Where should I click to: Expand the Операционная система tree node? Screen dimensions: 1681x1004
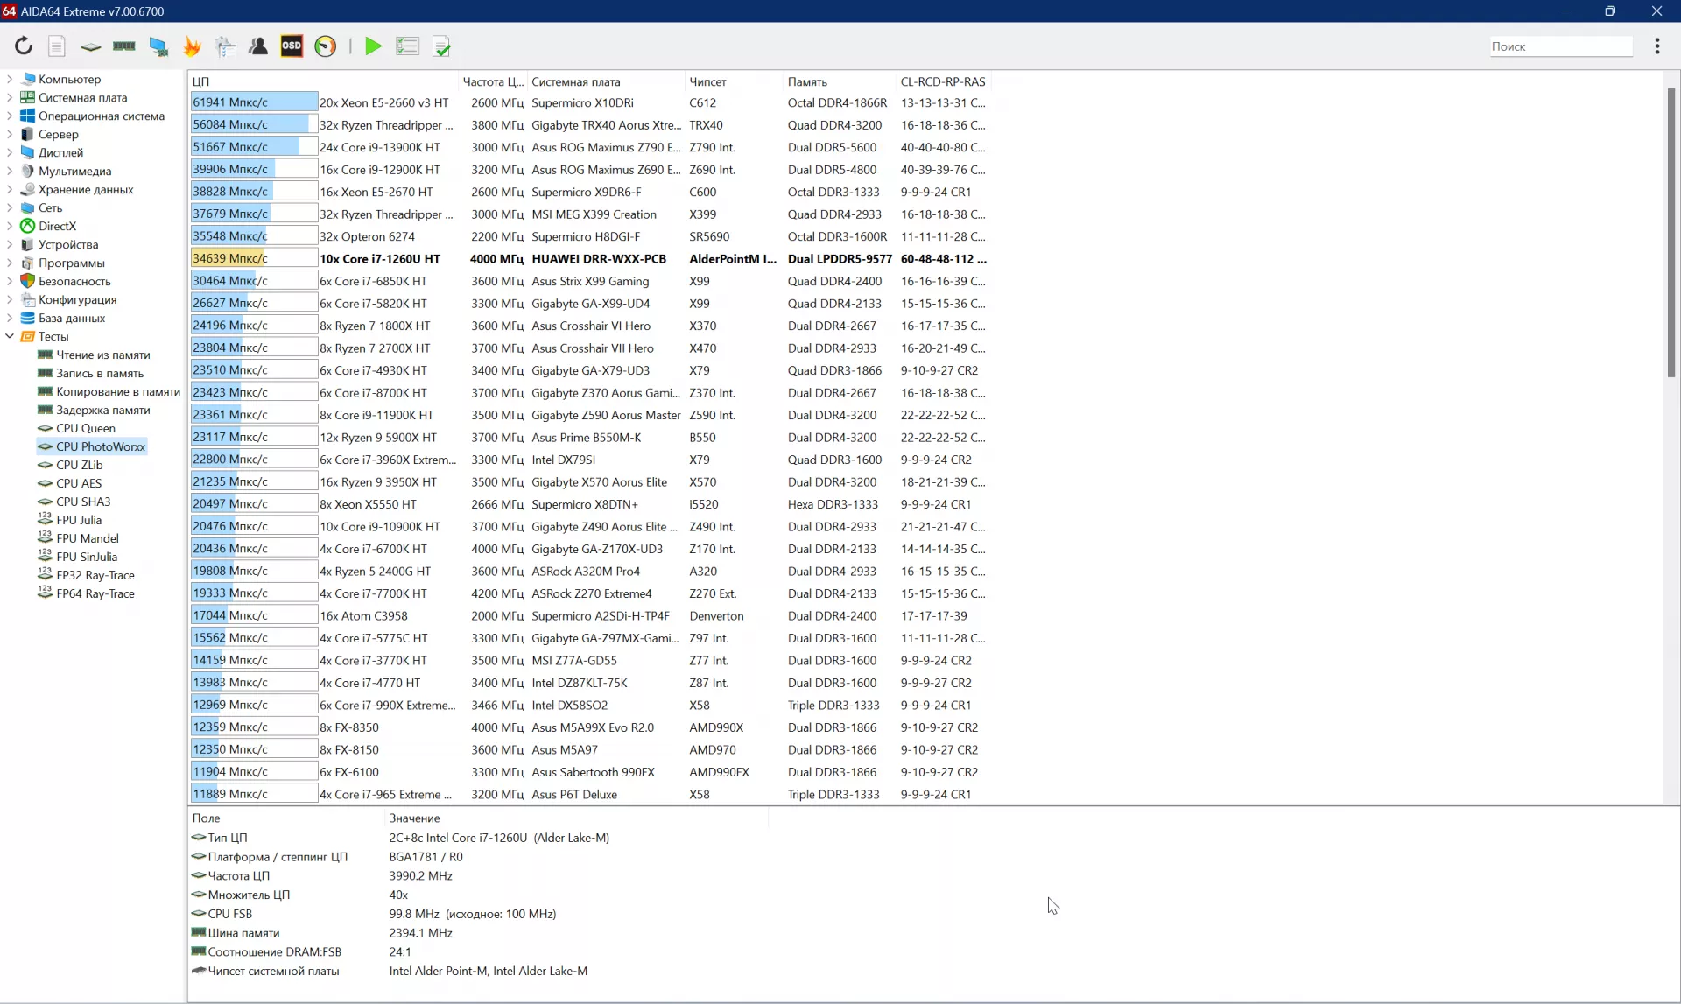tap(10, 116)
